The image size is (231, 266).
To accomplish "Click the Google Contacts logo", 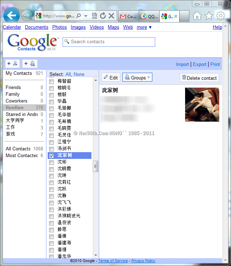I will tap(32, 43).
